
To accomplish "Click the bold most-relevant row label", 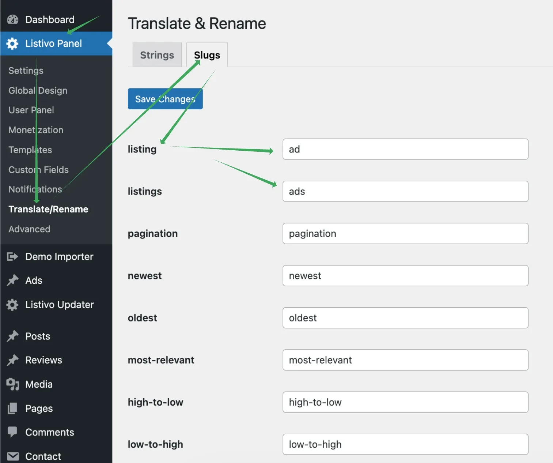I will click(x=161, y=360).
